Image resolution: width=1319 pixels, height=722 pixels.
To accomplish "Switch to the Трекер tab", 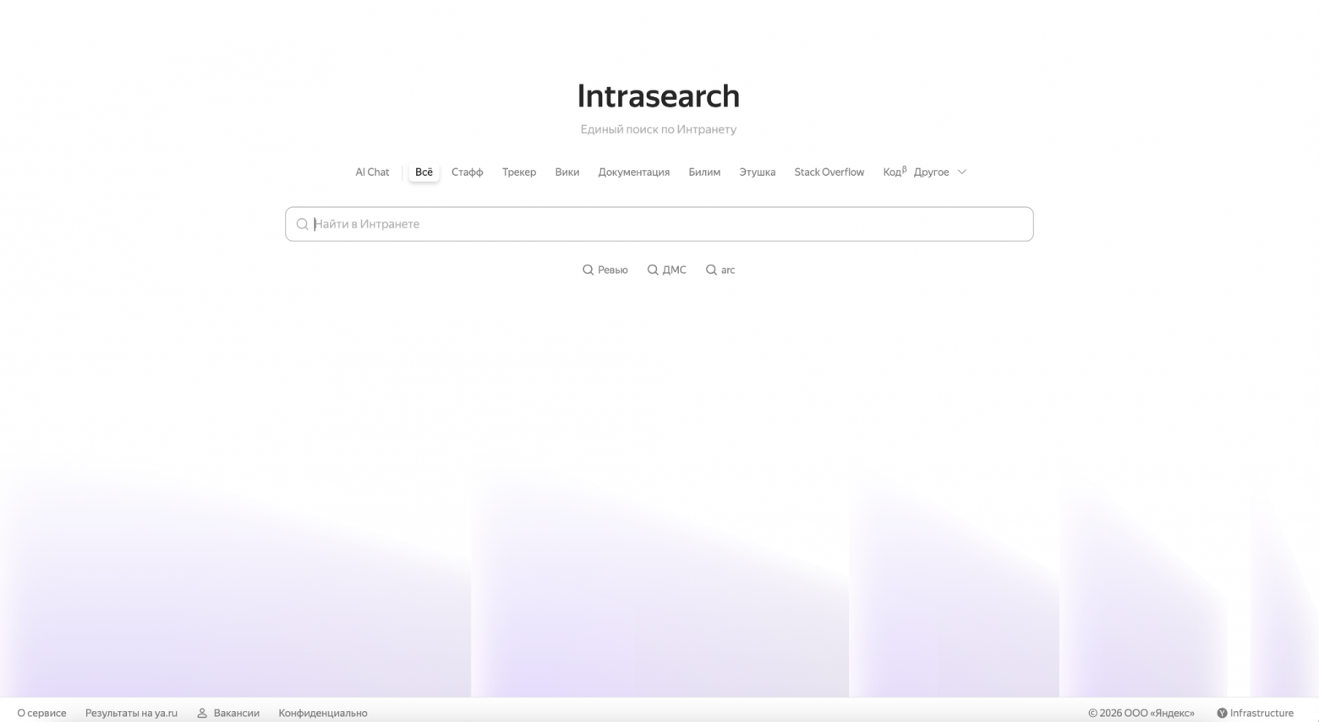I will click(519, 172).
